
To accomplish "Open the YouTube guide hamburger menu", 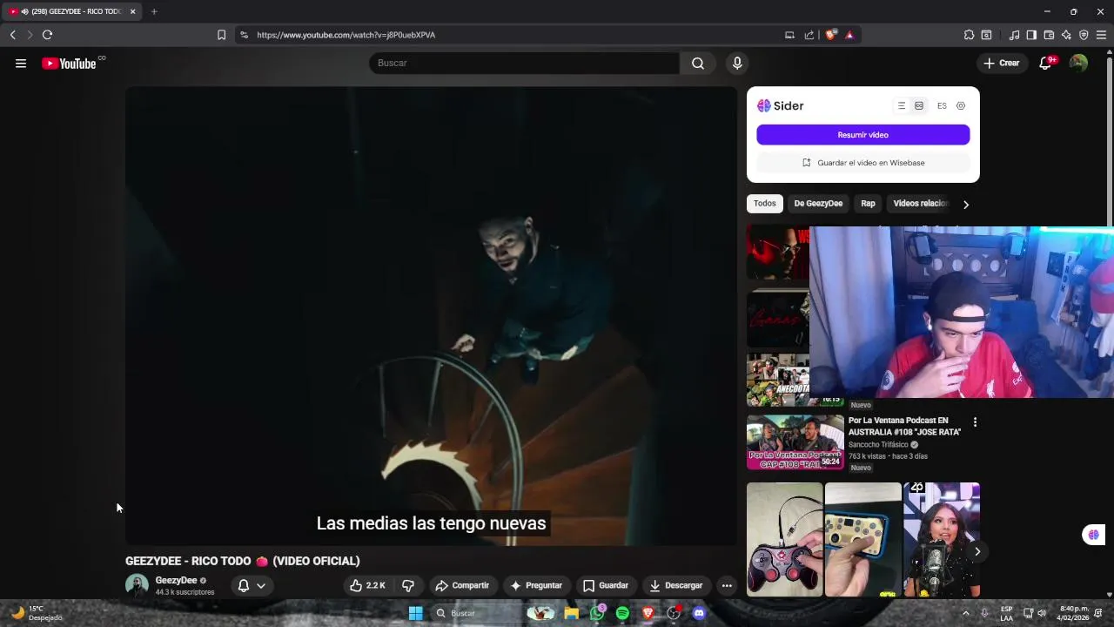I will (x=21, y=63).
